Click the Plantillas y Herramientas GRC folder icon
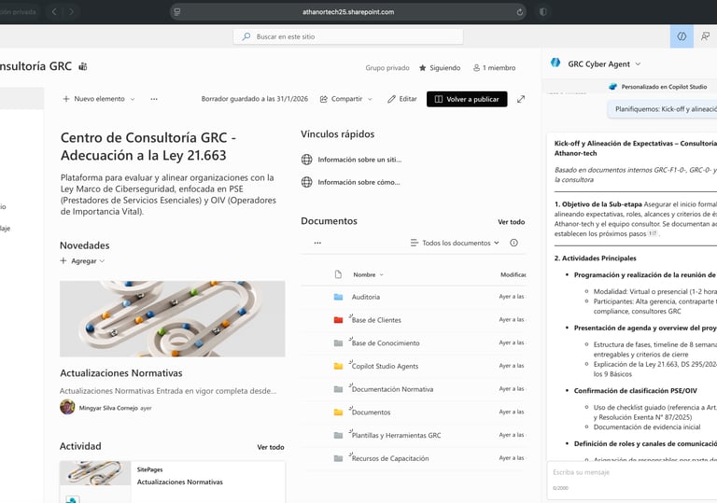This screenshot has height=503, width=717. (x=338, y=435)
